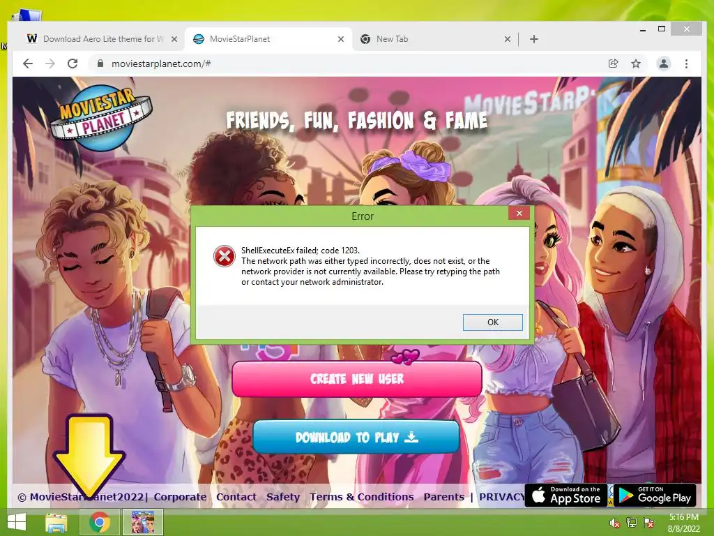Open the Chrome profile avatar
The image size is (714, 536).
[x=664, y=64]
